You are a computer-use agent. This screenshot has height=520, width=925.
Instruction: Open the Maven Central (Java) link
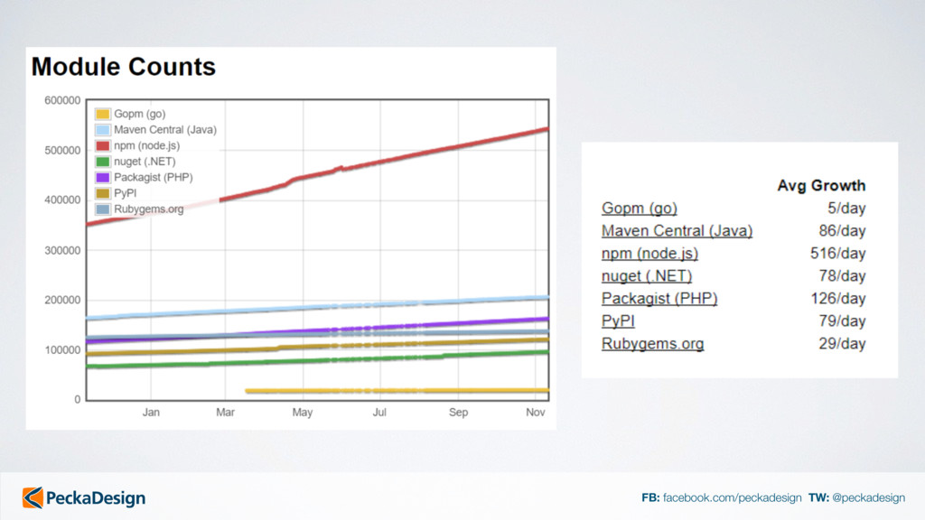click(x=677, y=230)
